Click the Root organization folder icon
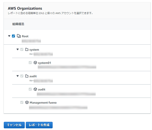152x130 pixels. 19,36
